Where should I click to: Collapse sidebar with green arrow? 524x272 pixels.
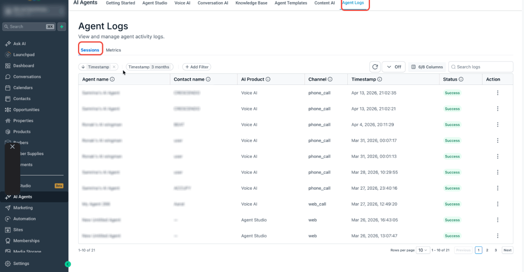(x=68, y=264)
